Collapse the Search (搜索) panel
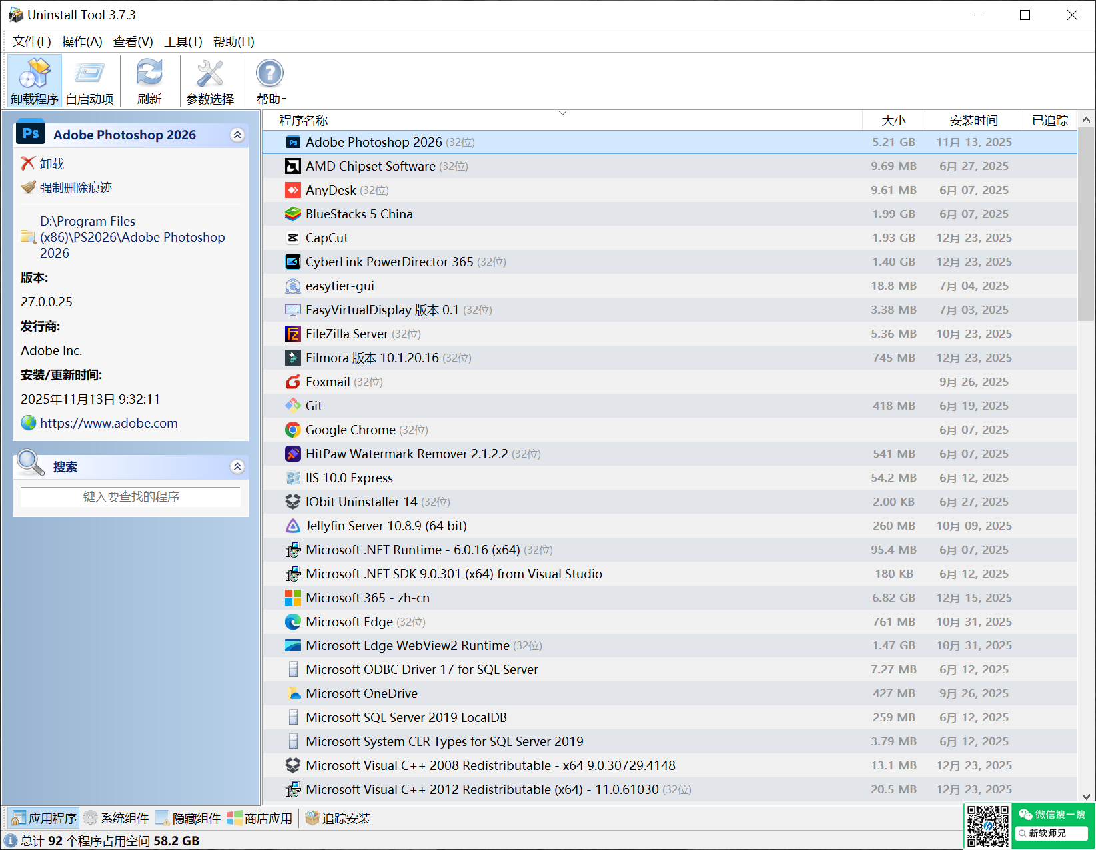Screen dimensions: 1096x850 pyautogui.click(x=237, y=466)
